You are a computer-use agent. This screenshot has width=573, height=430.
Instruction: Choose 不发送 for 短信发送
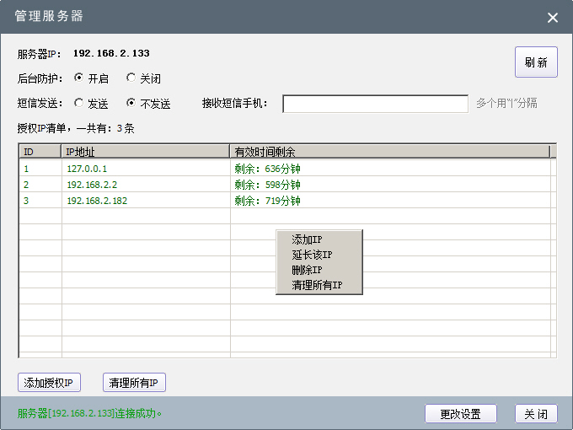pyautogui.click(x=131, y=104)
